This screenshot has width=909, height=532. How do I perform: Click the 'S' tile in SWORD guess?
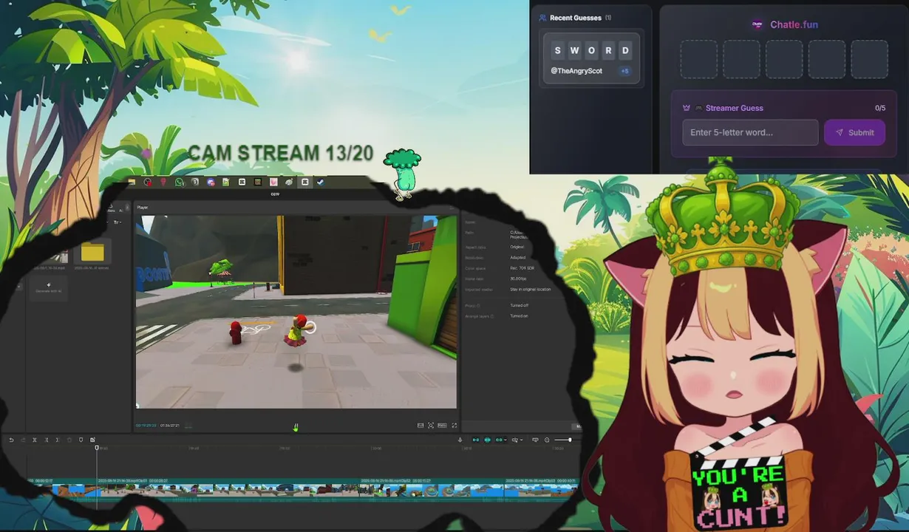pos(557,50)
